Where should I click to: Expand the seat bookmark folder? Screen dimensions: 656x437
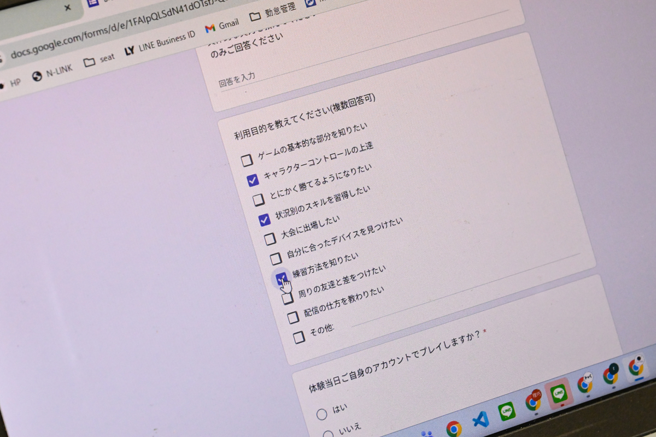coord(99,60)
